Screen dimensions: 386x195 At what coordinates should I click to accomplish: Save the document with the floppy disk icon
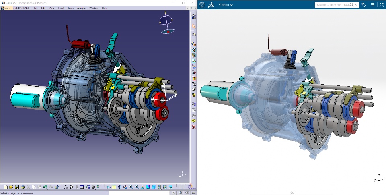point(17,187)
